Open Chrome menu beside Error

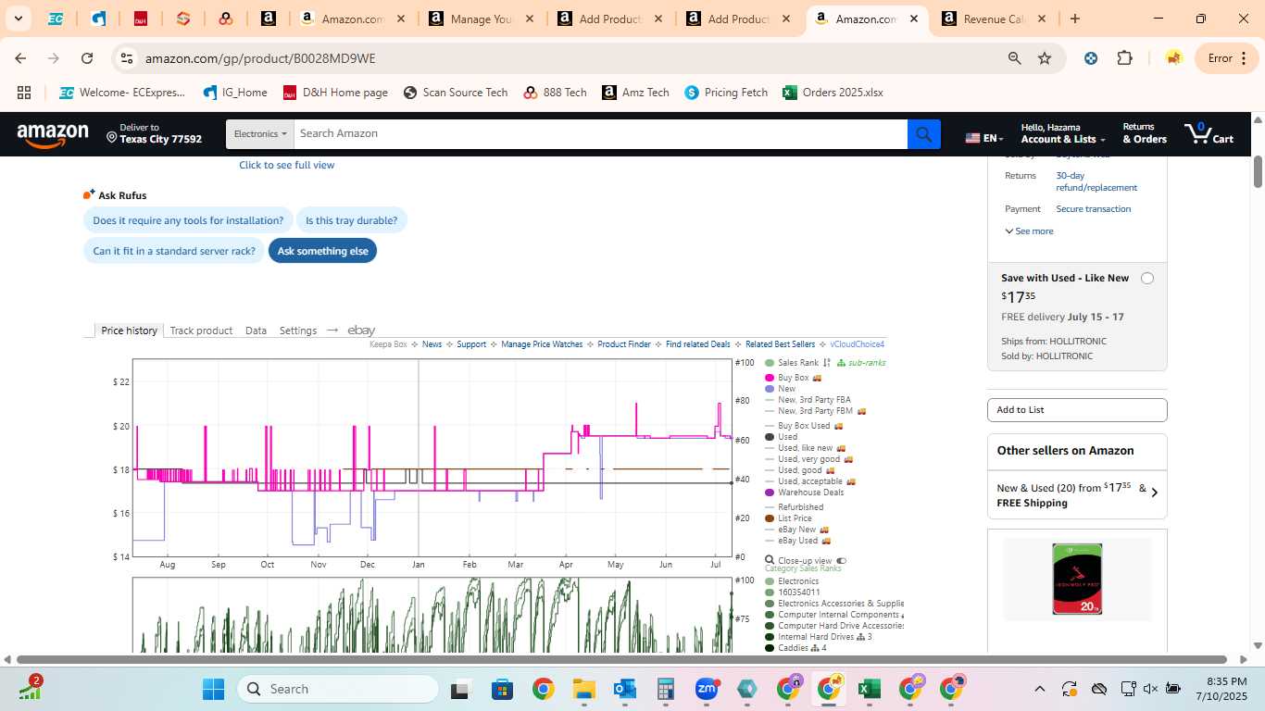pos(1242,58)
